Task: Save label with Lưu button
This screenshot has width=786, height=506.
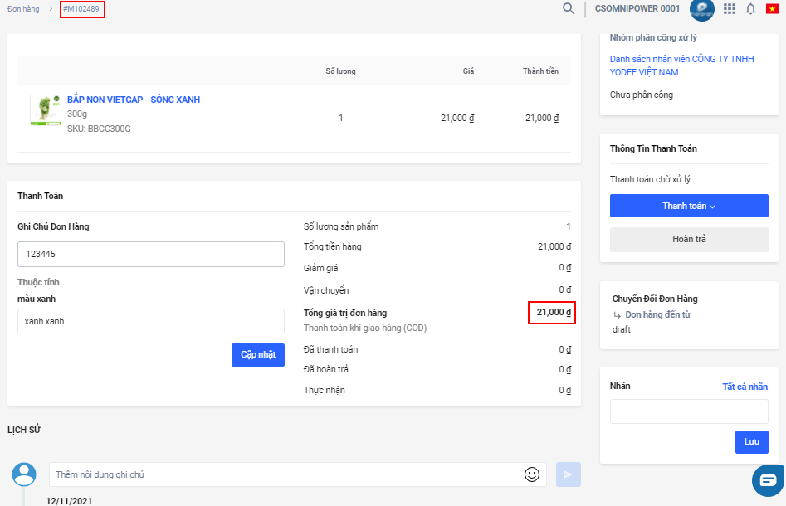Action: click(x=751, y=442)
